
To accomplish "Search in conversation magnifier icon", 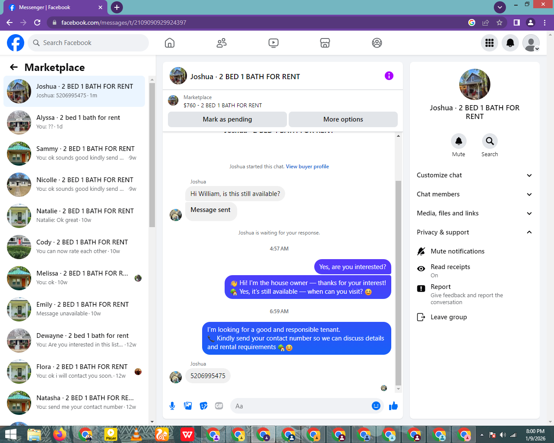I will click(x=490, y=141).
